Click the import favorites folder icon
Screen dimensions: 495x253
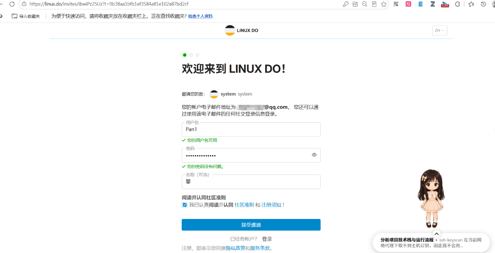(x=15, y=16)
